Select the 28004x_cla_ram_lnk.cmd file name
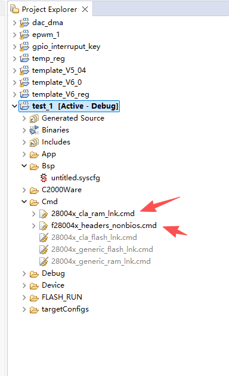The height and width of the screenshot is (376, 229). click(93, 214)
